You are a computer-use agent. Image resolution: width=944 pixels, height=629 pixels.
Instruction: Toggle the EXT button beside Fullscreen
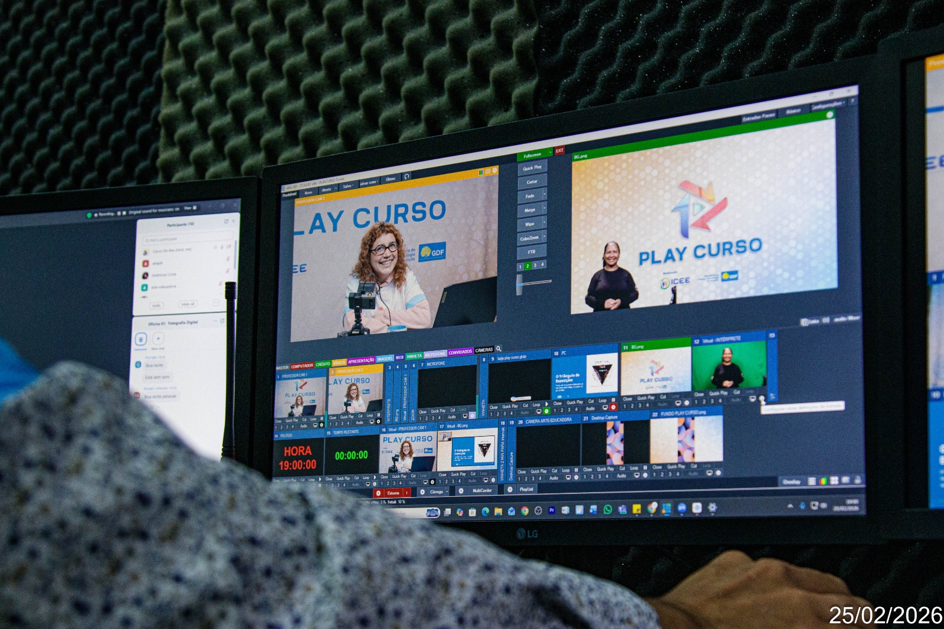[560, 150]
